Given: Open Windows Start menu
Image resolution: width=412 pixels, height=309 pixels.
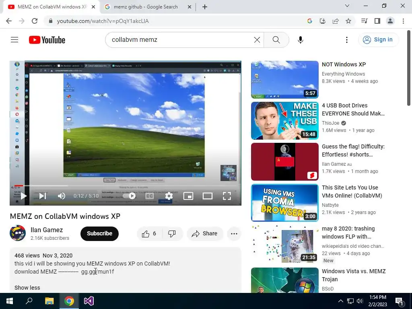Looking at the screenshot, I should [x=10, y=301].
